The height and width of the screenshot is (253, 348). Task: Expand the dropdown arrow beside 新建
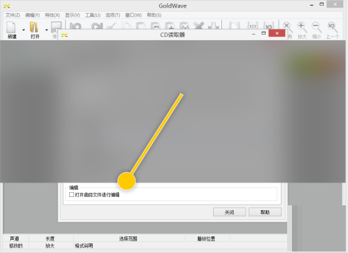coord(24,30)
